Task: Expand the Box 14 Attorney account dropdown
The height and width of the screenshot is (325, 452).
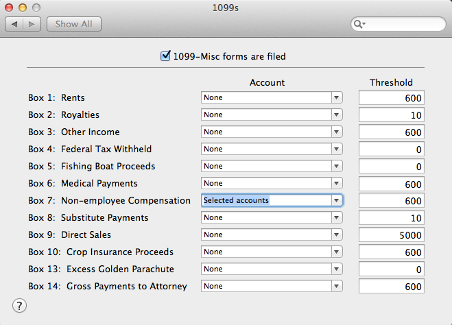Action: pyautogui.click(x=272, y=286)
